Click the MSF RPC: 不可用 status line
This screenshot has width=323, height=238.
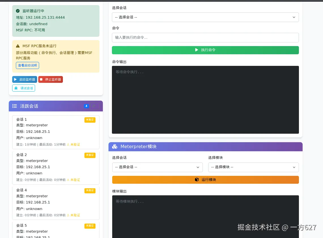pos(31,30)
